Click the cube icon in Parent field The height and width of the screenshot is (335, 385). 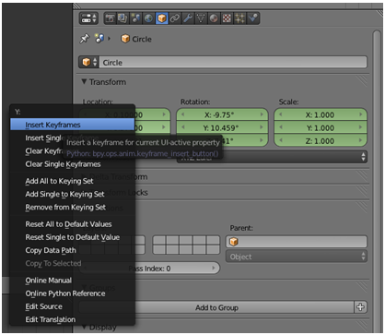coord(234,242)
